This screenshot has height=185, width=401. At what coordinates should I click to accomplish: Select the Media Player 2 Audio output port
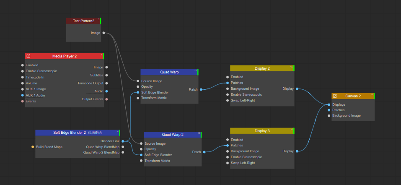(x=106, y=91)
